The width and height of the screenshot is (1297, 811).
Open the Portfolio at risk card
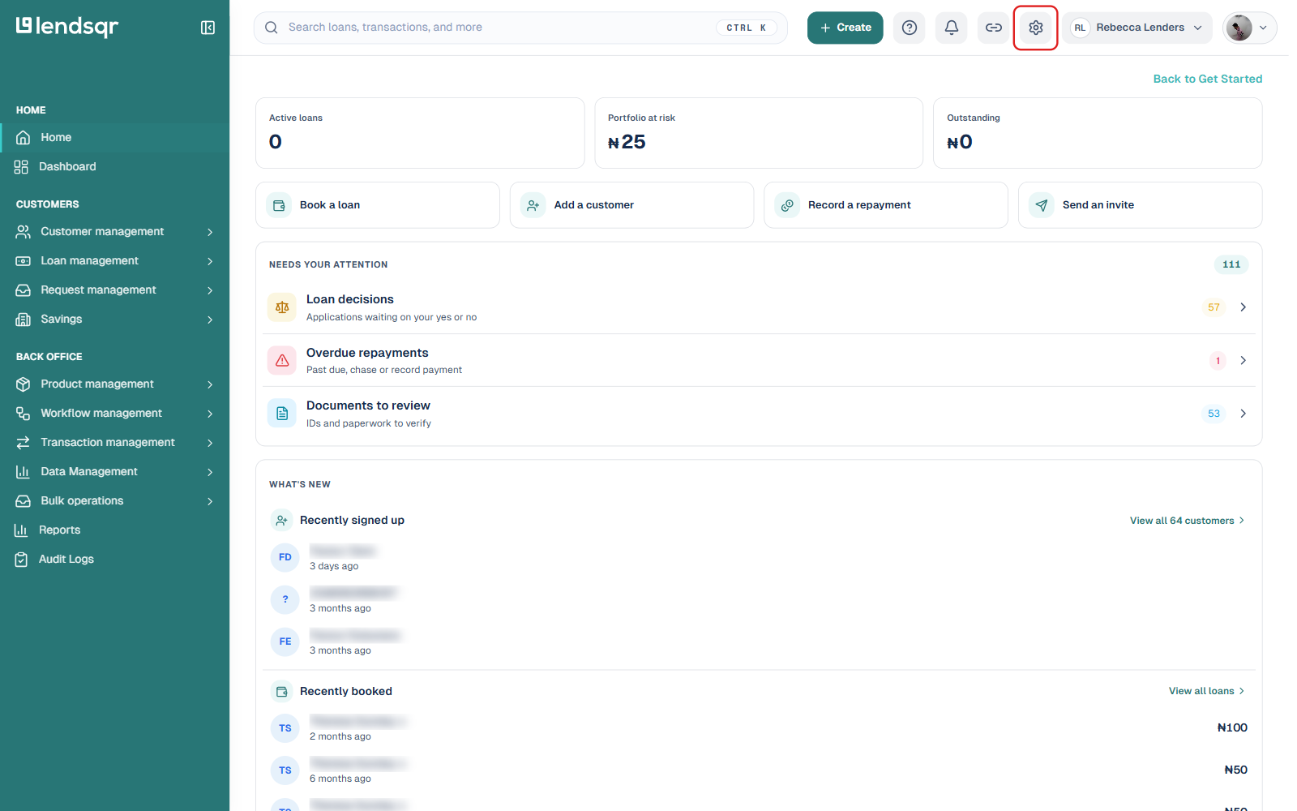tap(759, 133)
